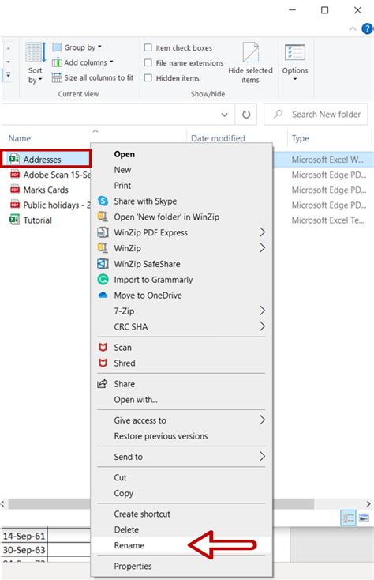Open Properties from the context menu
The image size is (374, 580).
133,566
